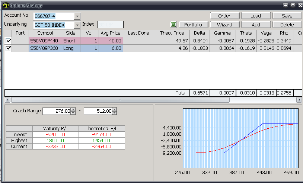Click the 0.8404 delta cell
Image resolution: width=303 pixels, height=183 pixels.
(x=200, y=41)
